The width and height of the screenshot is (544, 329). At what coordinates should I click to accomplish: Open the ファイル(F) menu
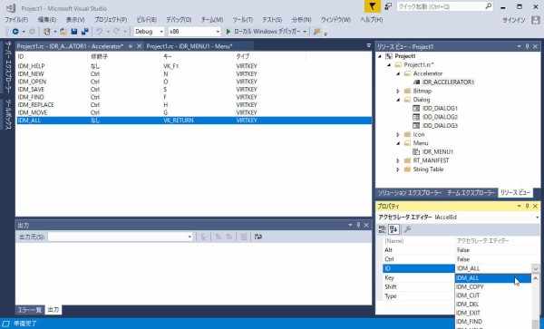(16, 20)
